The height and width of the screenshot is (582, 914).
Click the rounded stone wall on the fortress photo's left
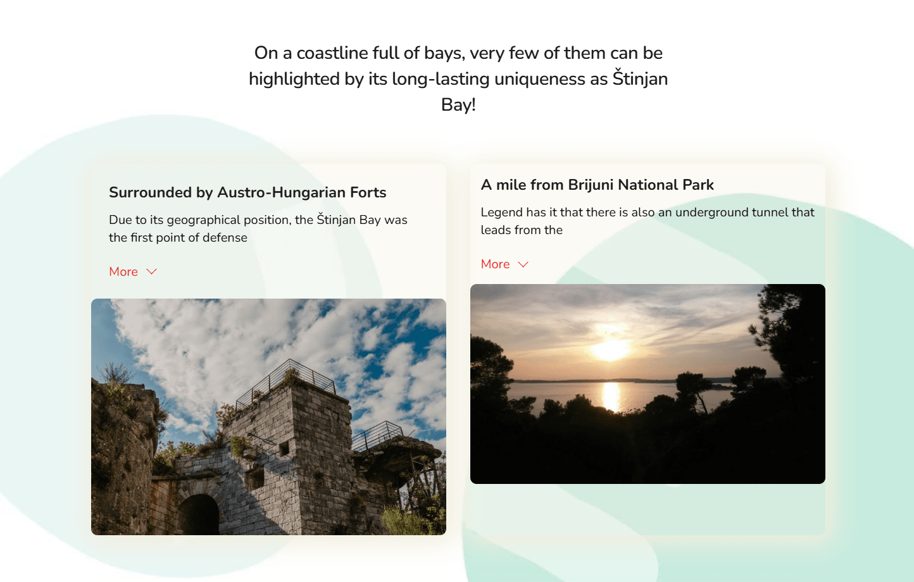point(122,455)
